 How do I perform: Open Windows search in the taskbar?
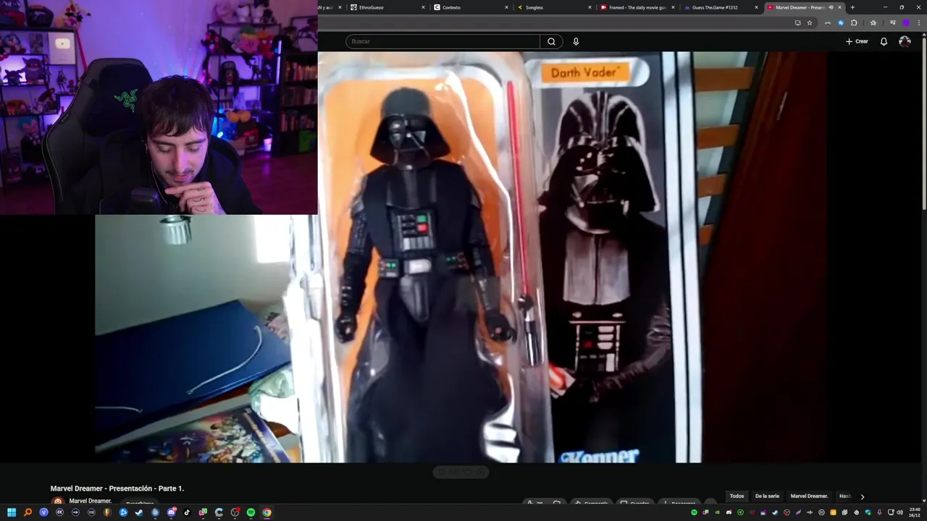tap(28, 512)
